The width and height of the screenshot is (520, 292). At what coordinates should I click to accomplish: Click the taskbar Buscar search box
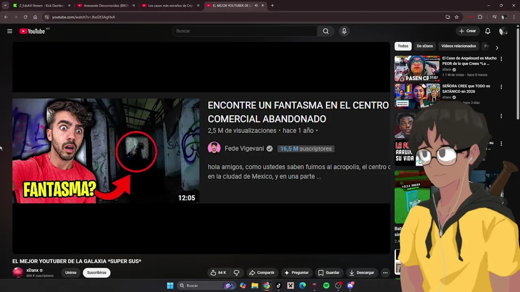click(207, 286)
